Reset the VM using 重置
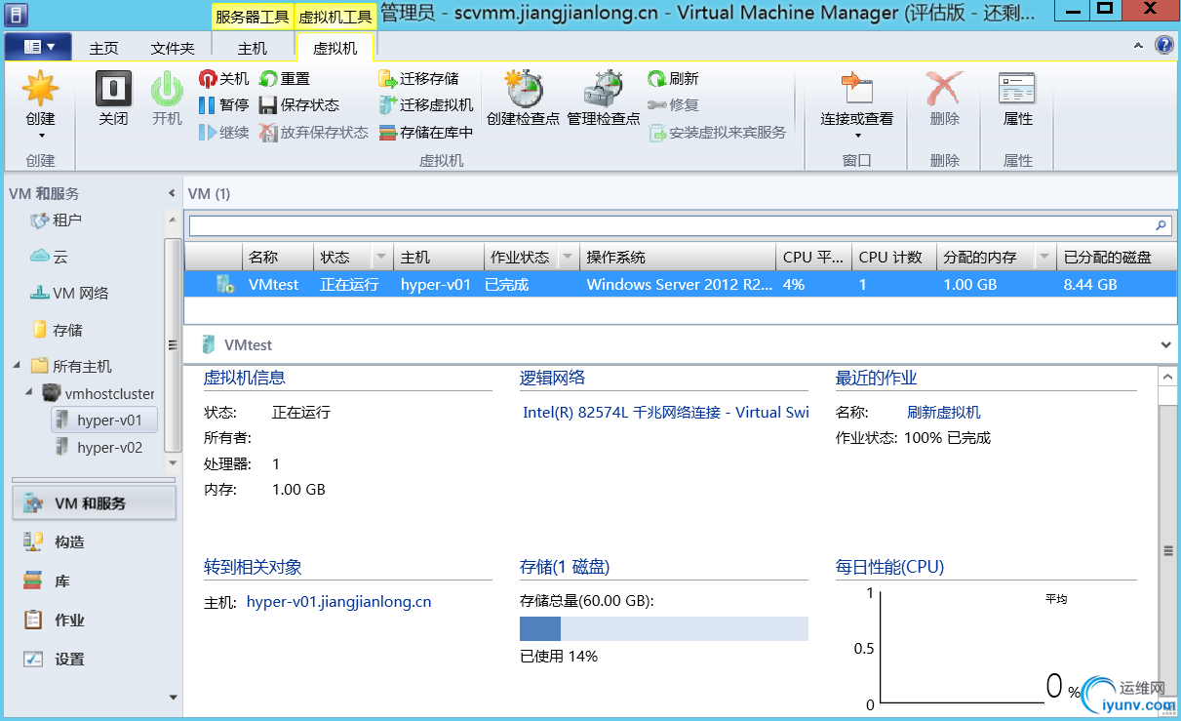 285,79
